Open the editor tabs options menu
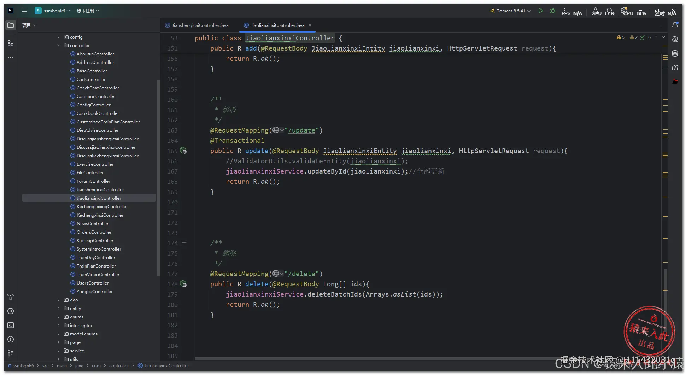Viewport: 686px width, 375px height. (661, 25)
